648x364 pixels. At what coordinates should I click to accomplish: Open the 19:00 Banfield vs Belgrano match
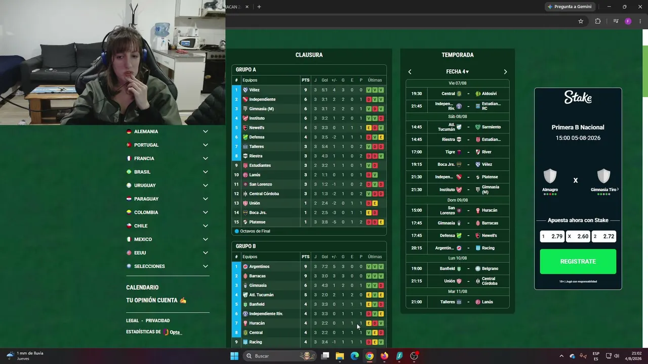pyautogui.click(x=458, y=268)
